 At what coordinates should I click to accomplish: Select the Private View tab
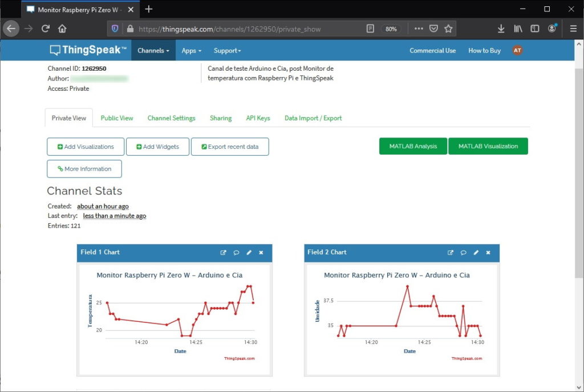tap(69, 118)
